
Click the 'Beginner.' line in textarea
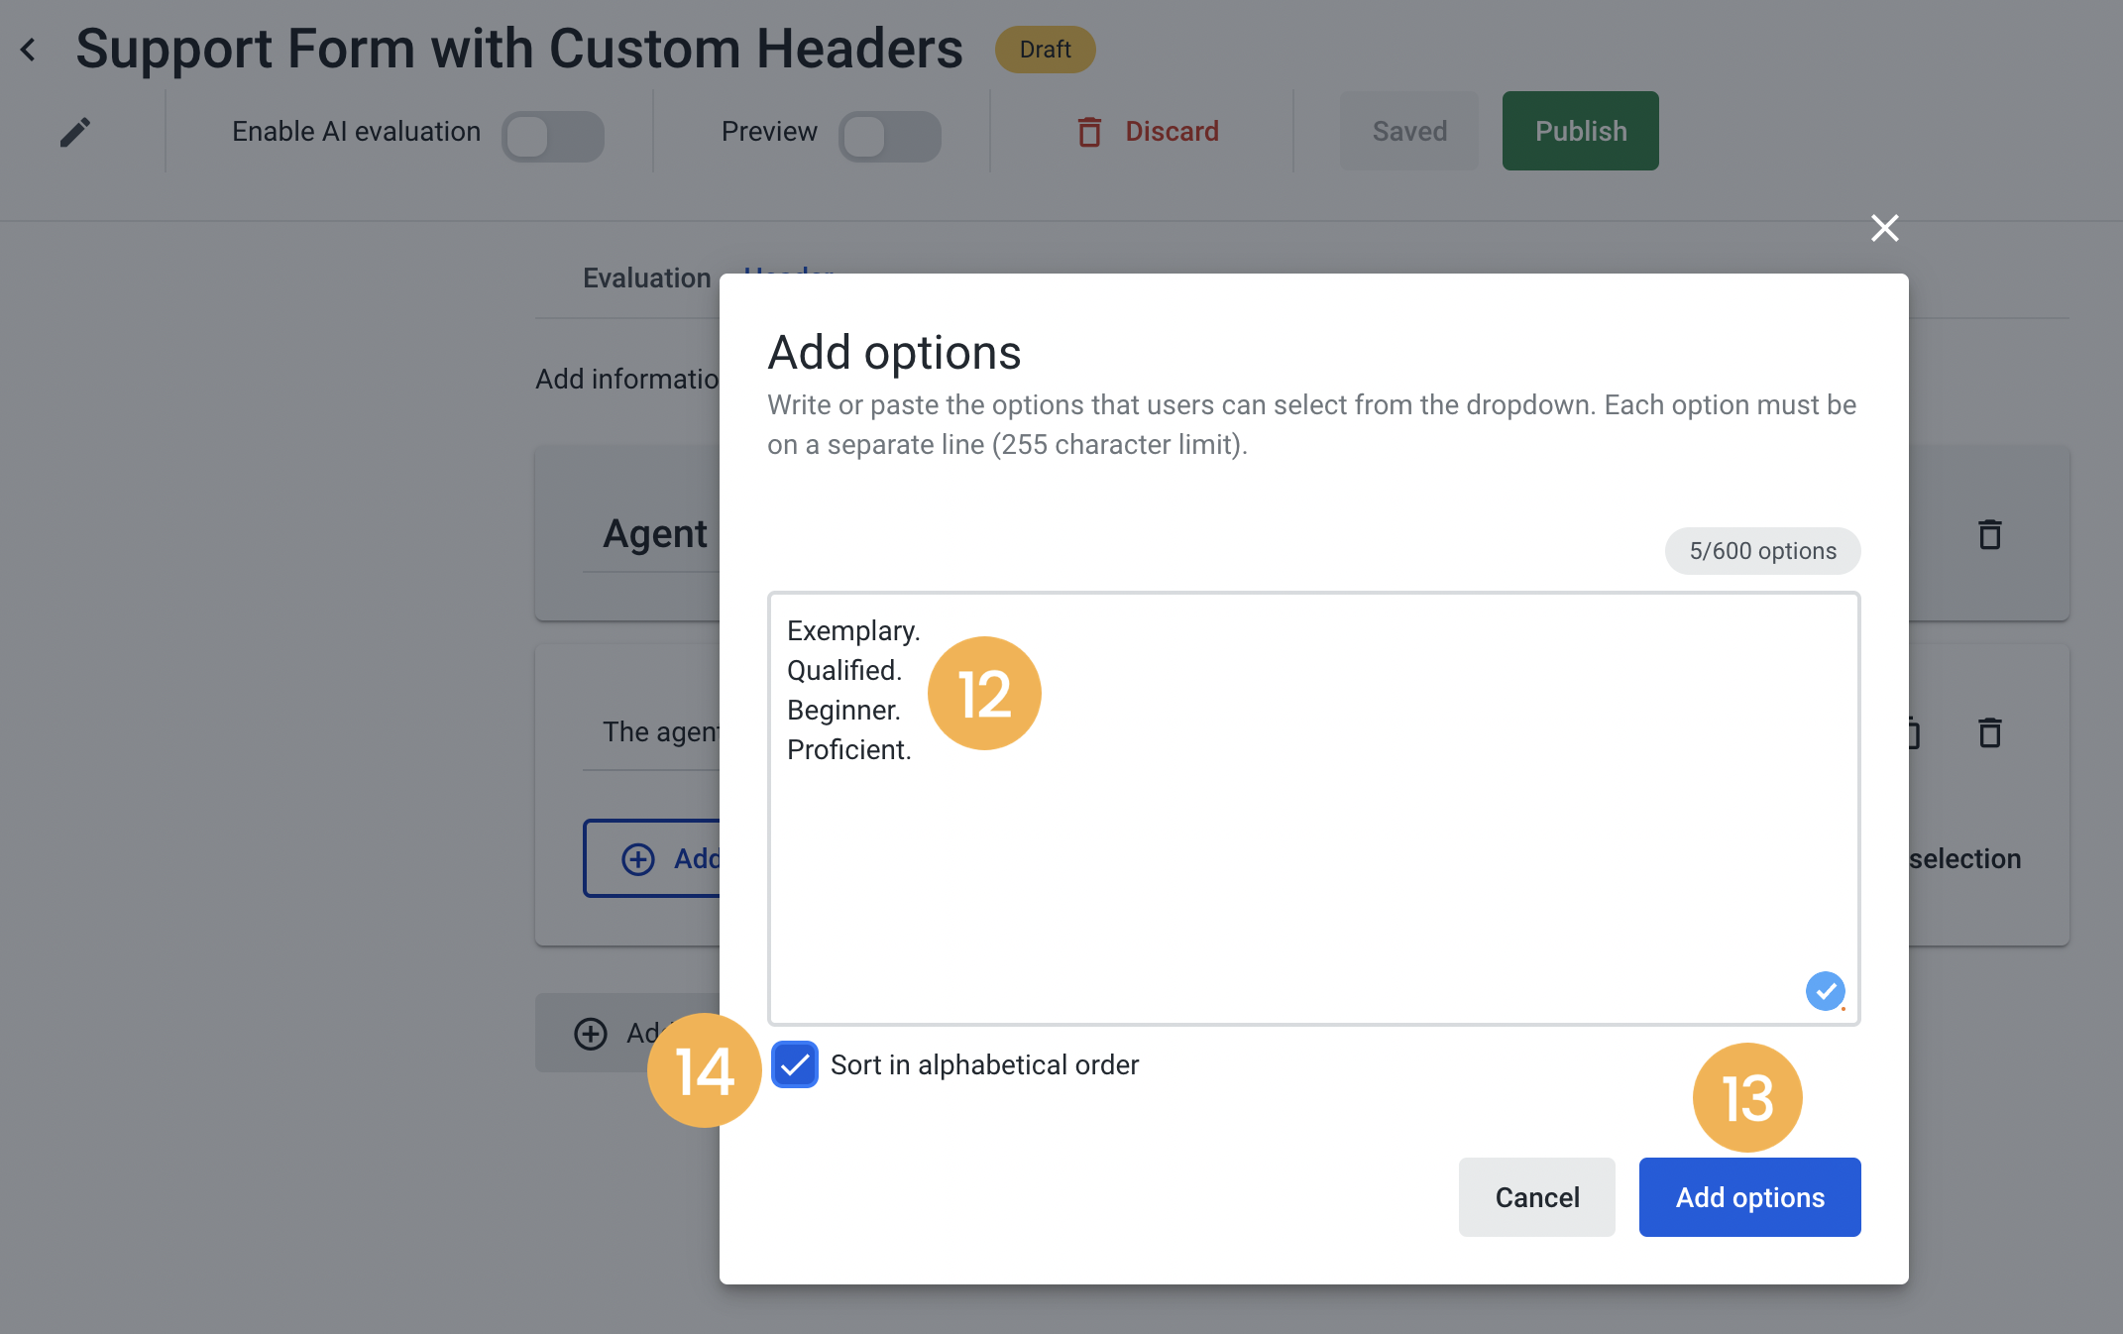(843, 710)
